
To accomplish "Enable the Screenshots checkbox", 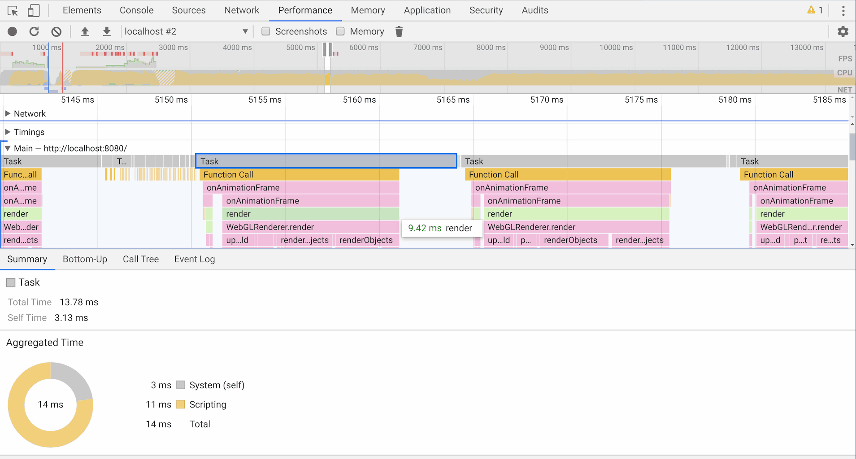I will click(266, 31).
